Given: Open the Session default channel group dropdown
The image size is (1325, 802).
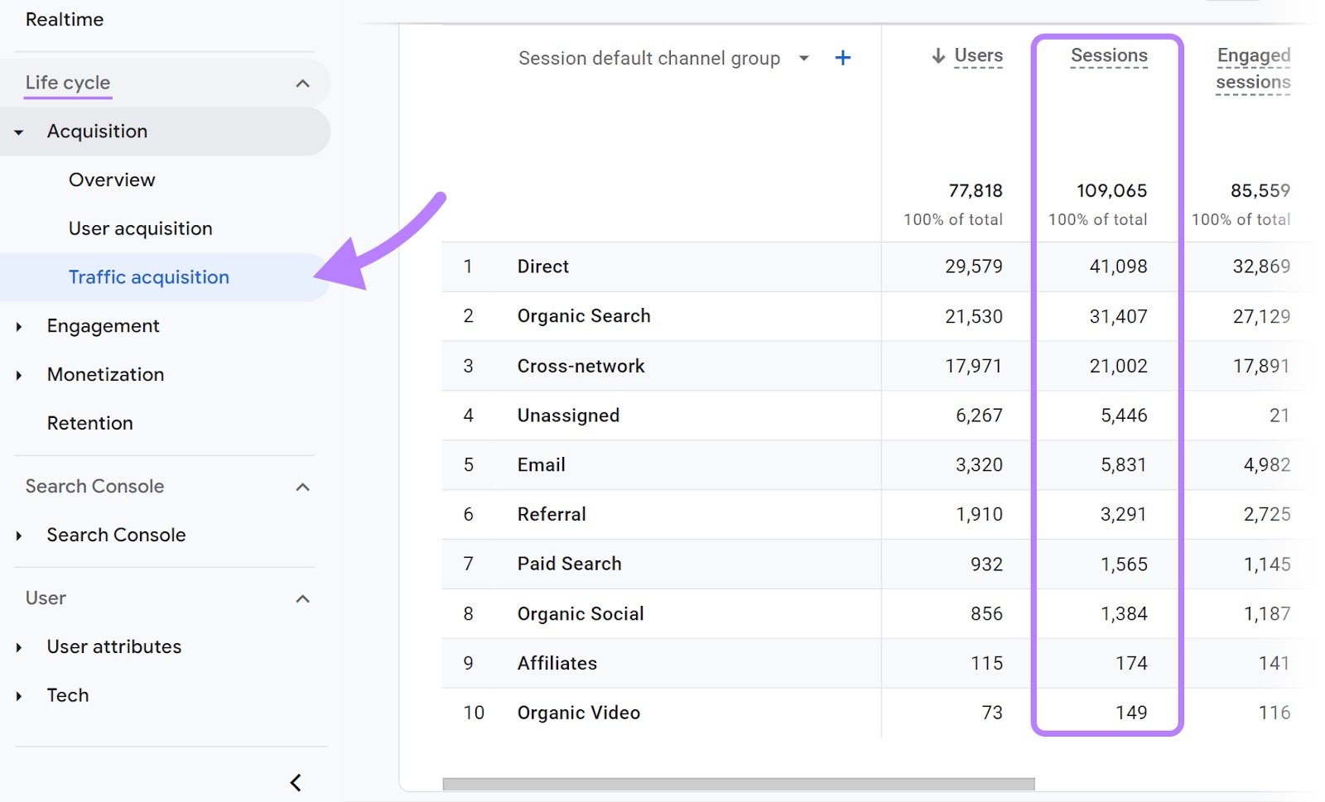Looking at the screenshot, I should (x=803, y=58).
